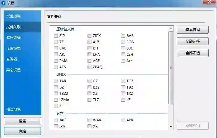
Task: Tick the ACE checkbox
Action: [89, 61]
